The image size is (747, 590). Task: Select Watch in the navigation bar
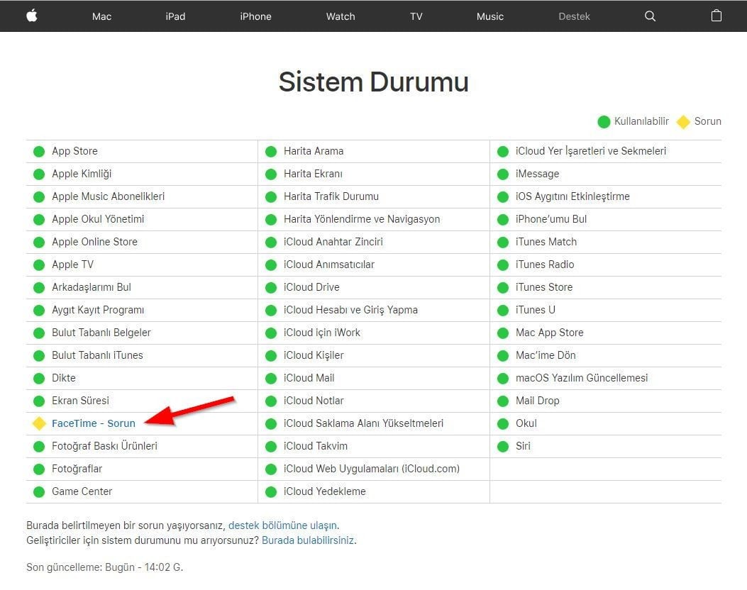point(341,16)
